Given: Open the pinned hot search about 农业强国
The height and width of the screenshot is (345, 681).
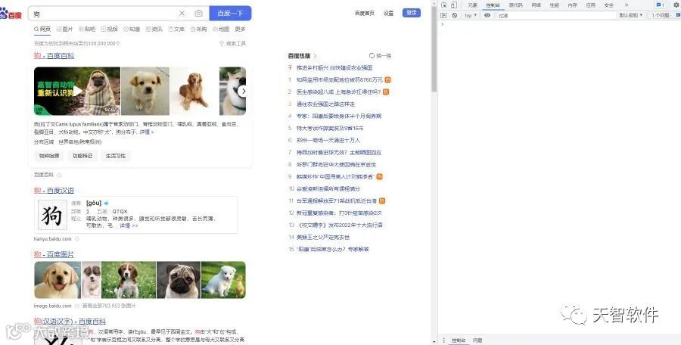Looking at the screenshot, I should [x=334, y=68].
